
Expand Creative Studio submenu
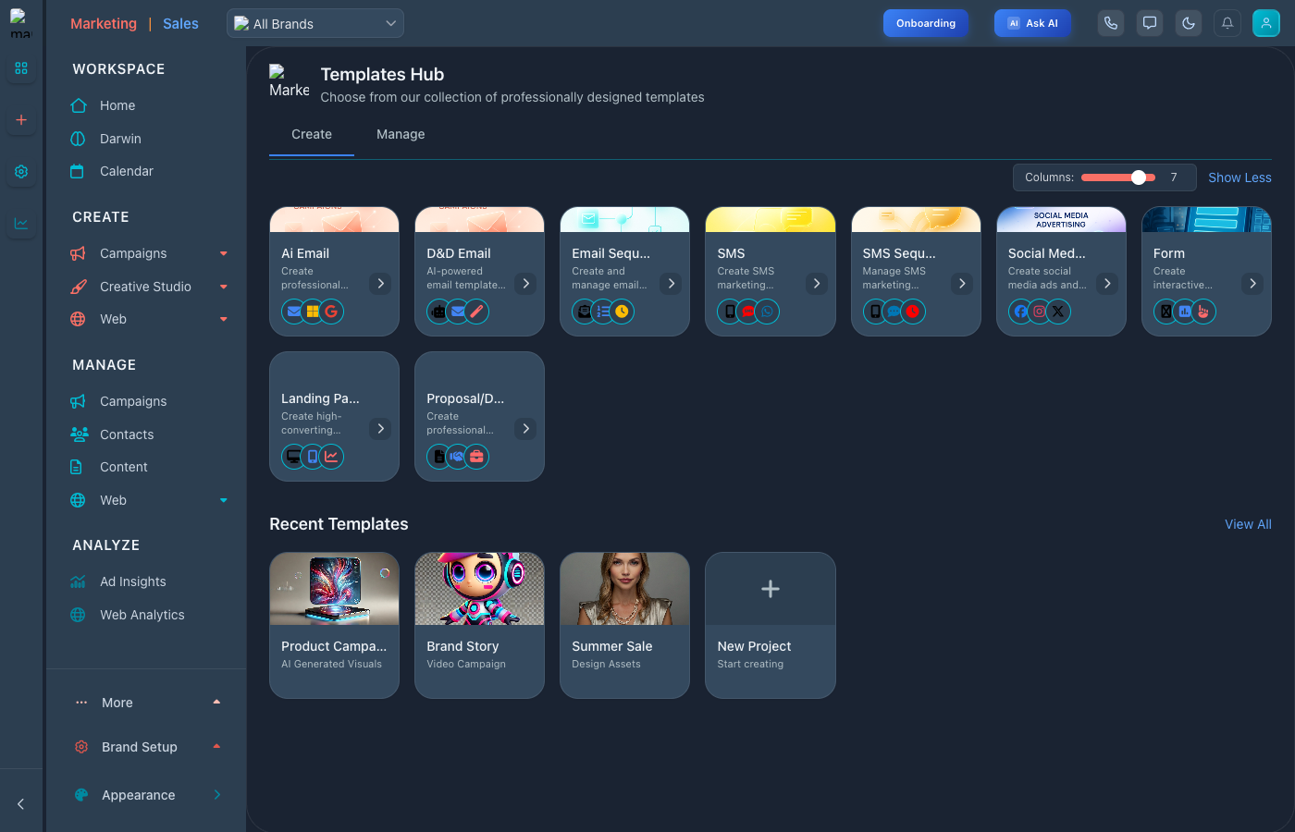224,287
